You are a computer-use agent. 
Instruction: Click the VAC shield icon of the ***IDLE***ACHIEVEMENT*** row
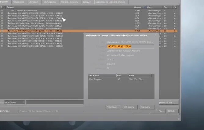[x=2, y=11]
